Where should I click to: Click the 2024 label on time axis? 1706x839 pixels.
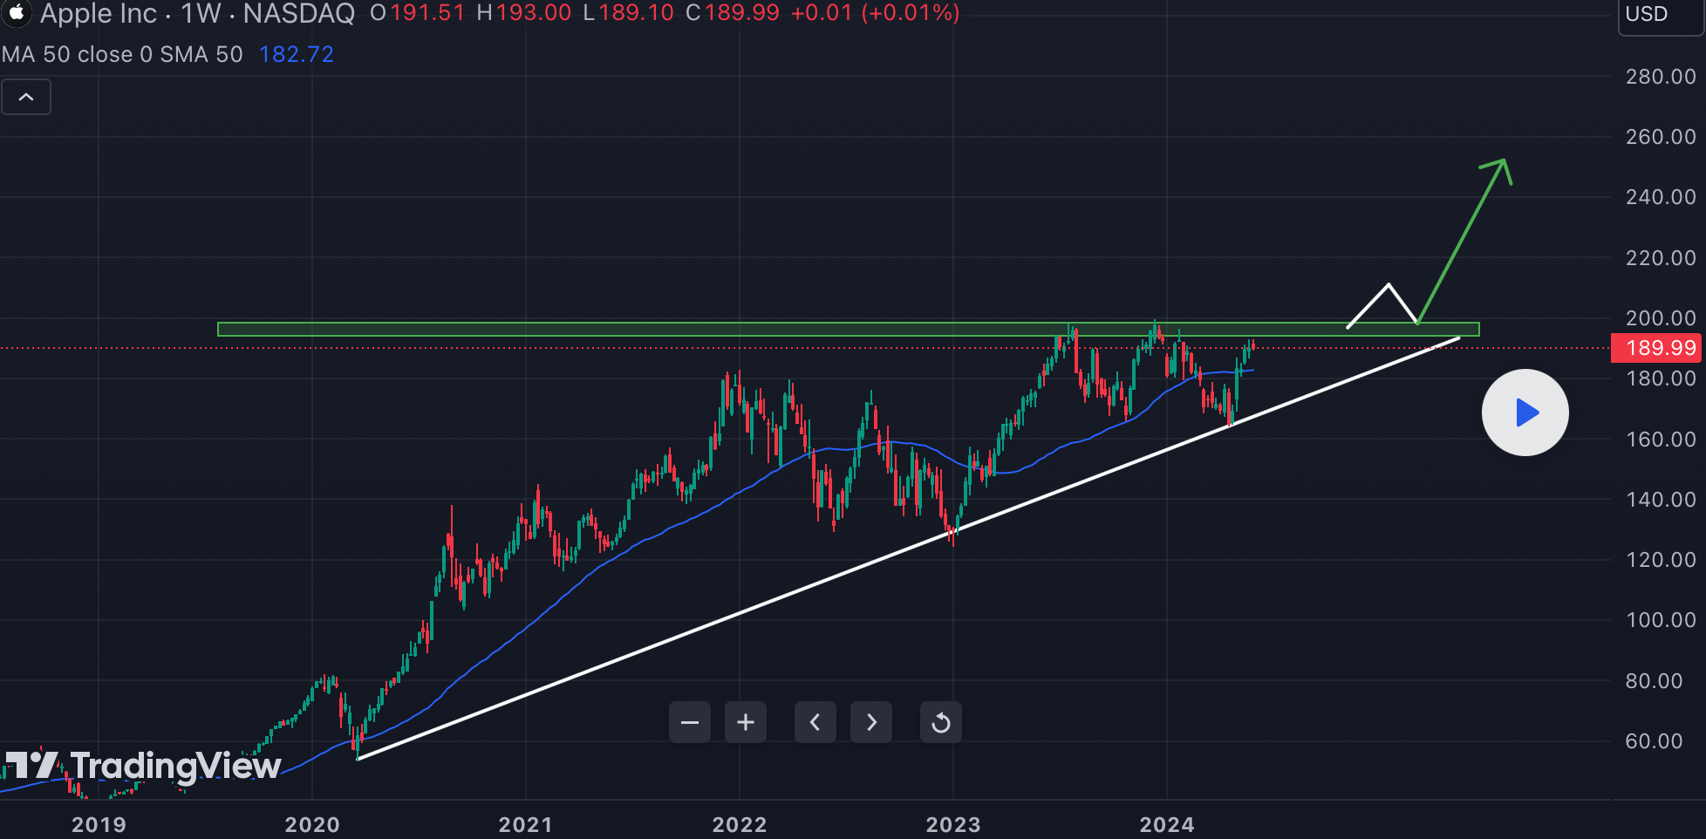click(x=1167, y=824)
